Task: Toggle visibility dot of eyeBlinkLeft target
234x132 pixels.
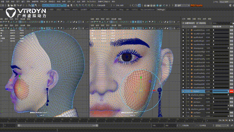Action: click(183, 37)
